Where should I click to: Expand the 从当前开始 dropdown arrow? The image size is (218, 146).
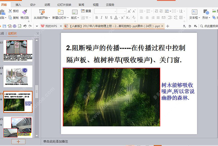49,18
